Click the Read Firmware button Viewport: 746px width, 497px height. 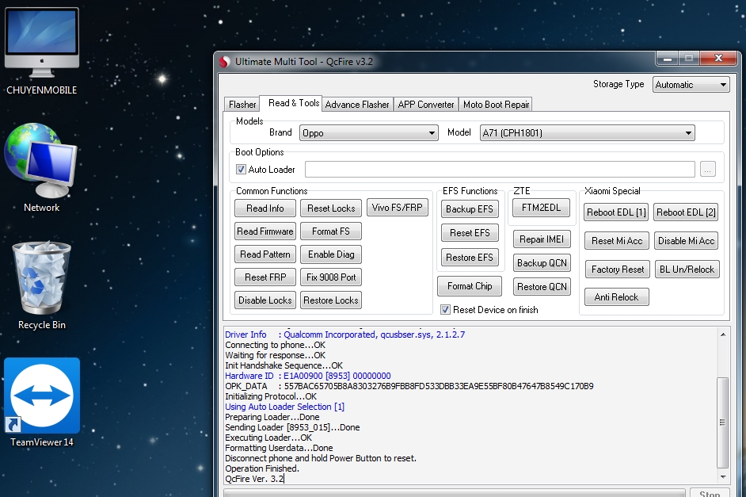265,231
